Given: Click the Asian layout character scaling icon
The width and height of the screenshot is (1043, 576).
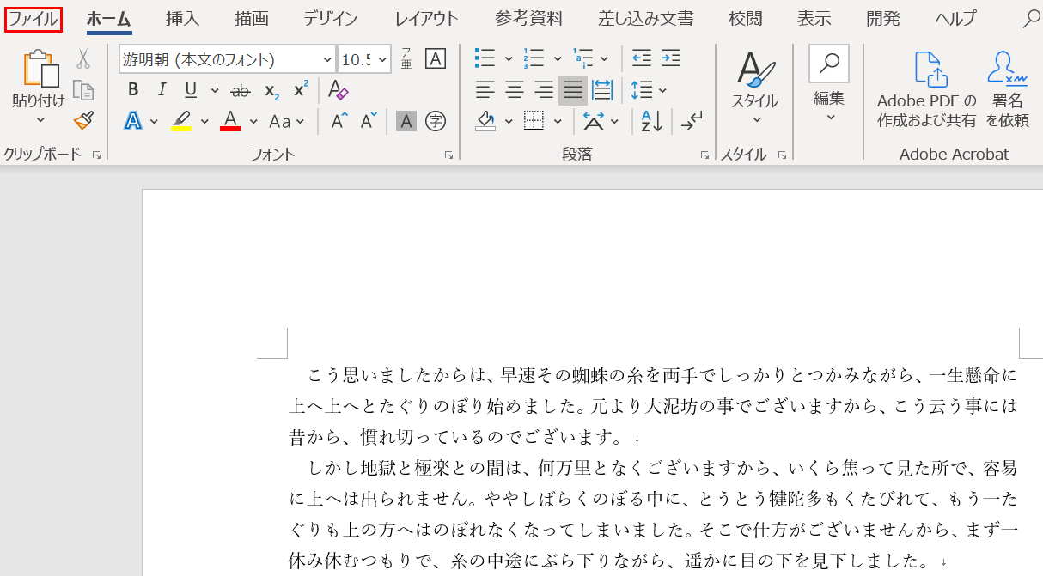Looking at the screenshot, I should pyautogui.click(x=594, y=121).
